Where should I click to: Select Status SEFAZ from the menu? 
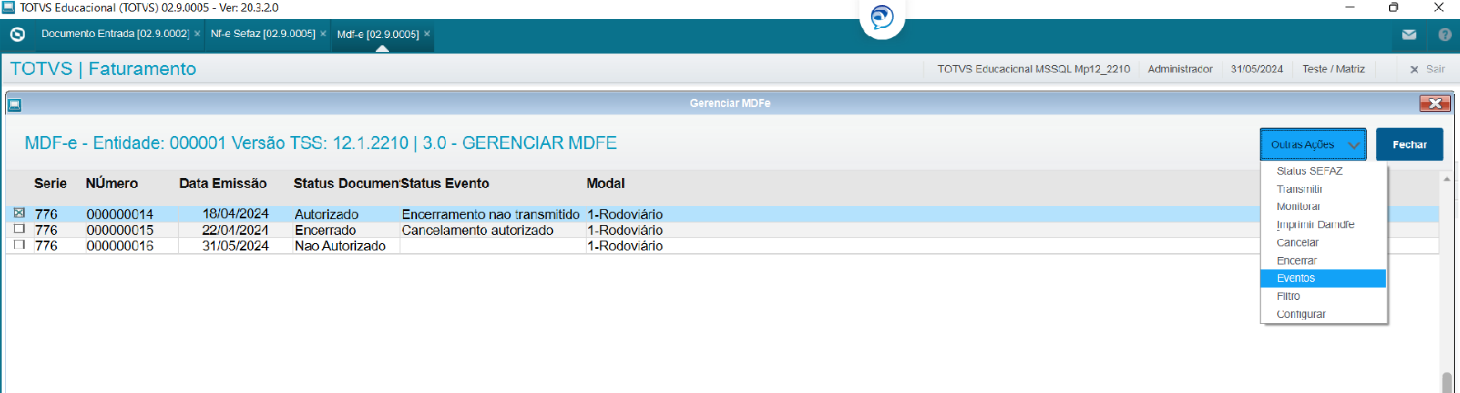tap(1323, 171)
